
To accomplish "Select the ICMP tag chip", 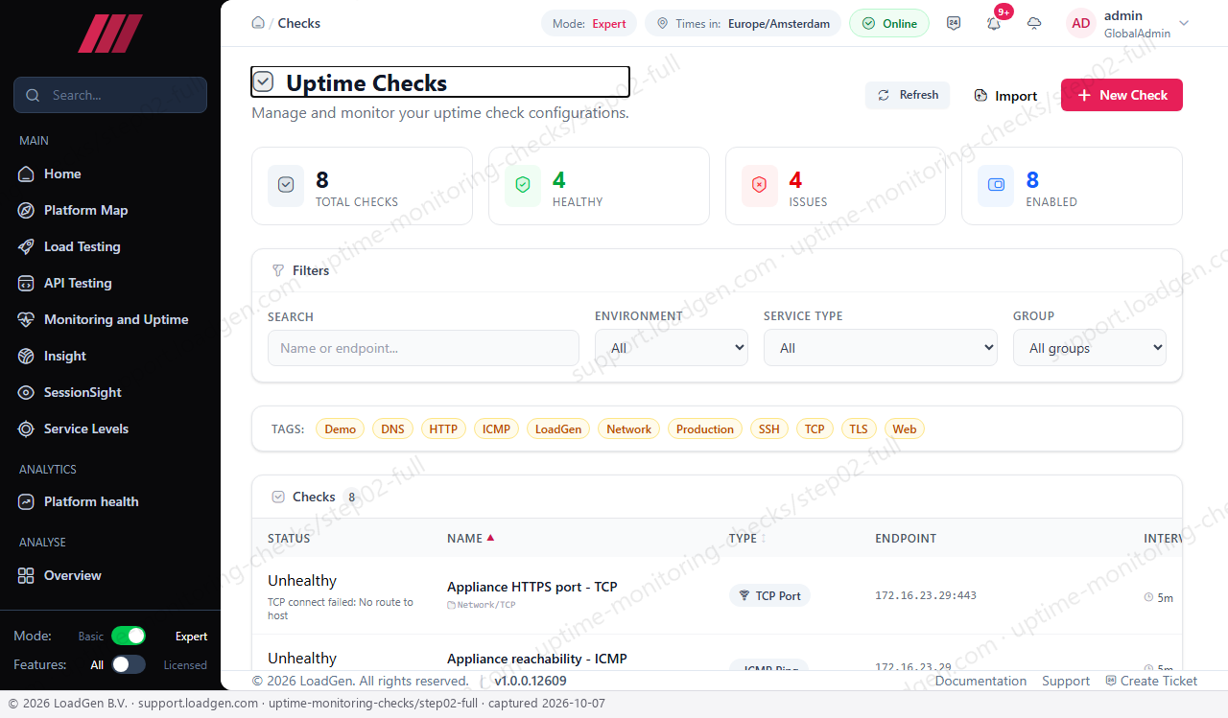I will [496, 428].
